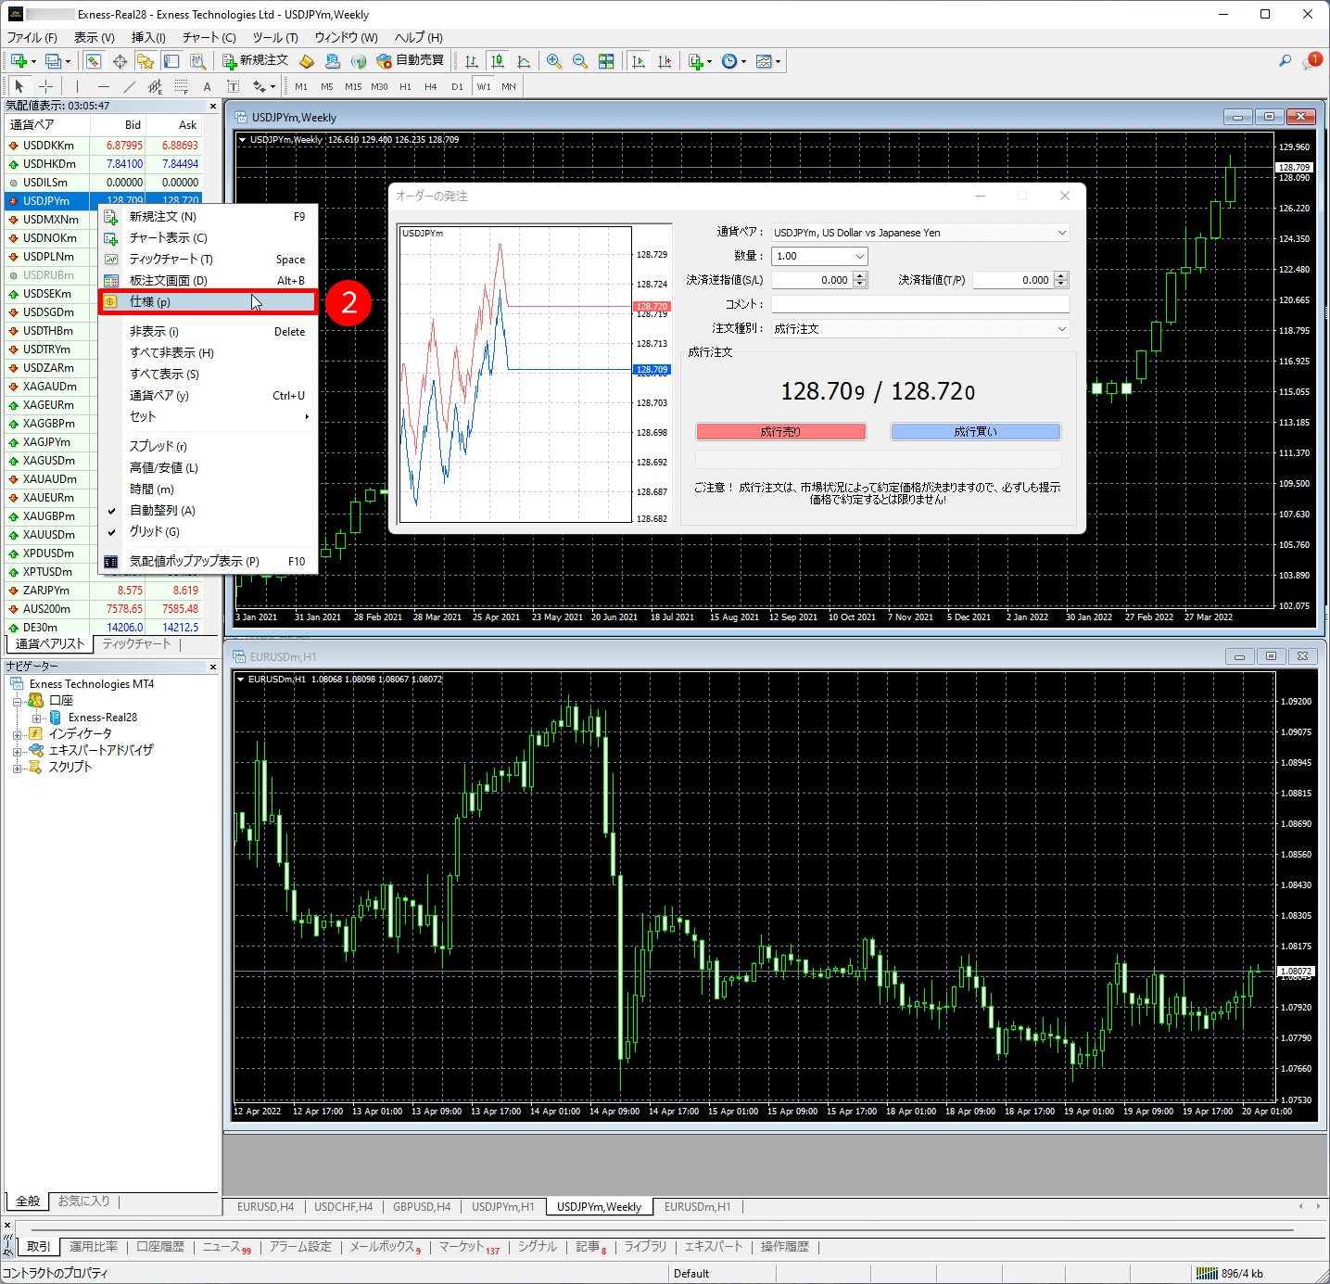Switch to the MN timeframe

(509, 86)
